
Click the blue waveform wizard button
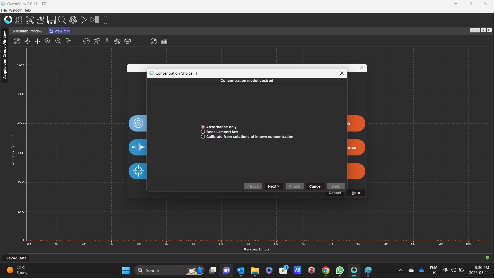click(138, 147)
